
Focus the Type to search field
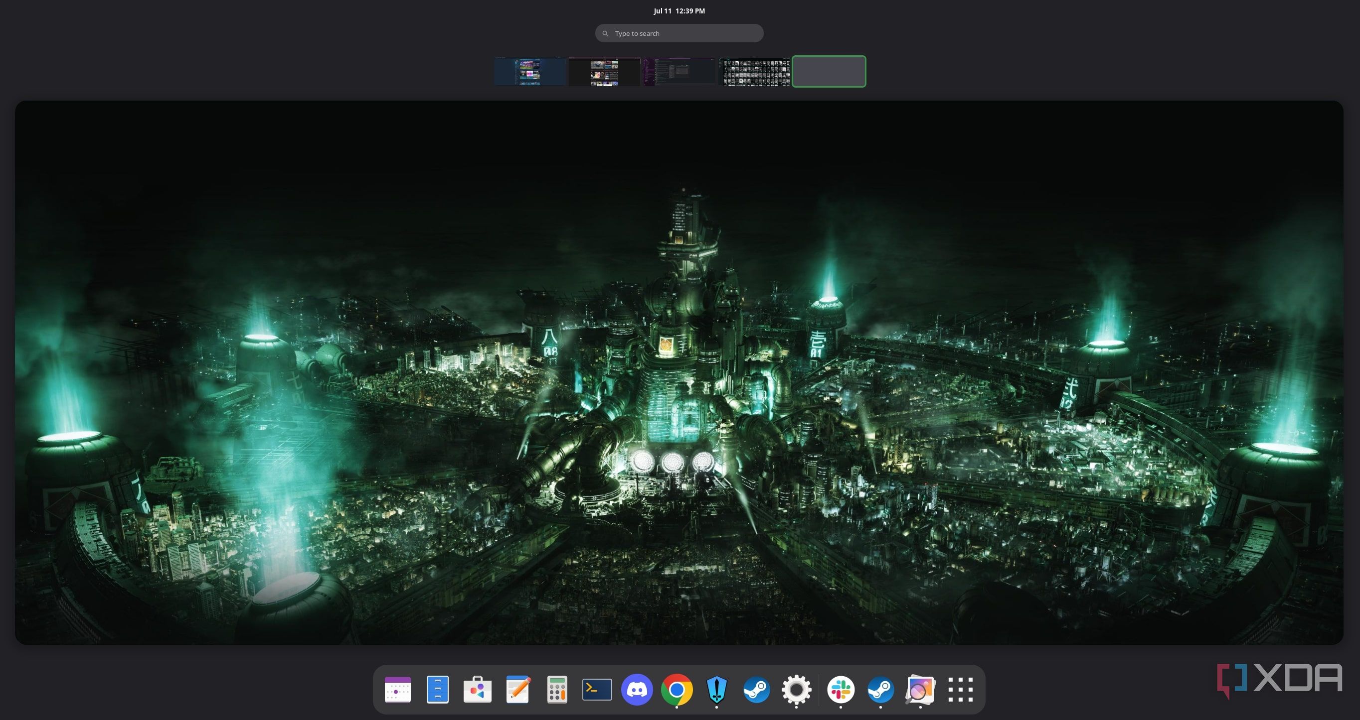(679, 33)
